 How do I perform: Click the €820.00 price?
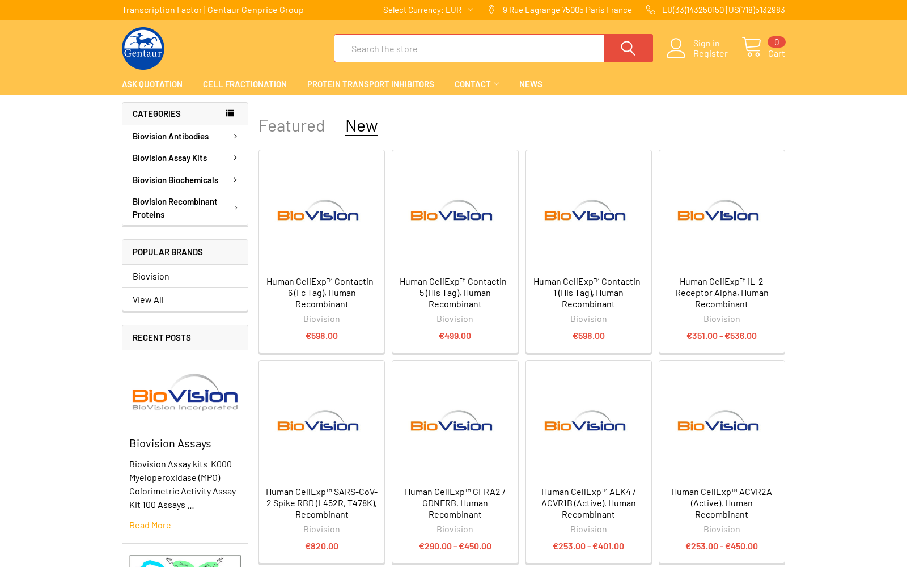[x=321, y=546]
